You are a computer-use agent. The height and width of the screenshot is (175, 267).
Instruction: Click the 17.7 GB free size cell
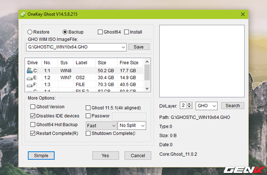[x=128, y=71]
